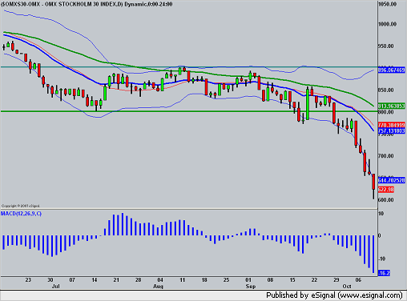This screenshot has width=407, height=301.
Task: Click the Sep month label on time axis
Action: click(x=251, y=287)
